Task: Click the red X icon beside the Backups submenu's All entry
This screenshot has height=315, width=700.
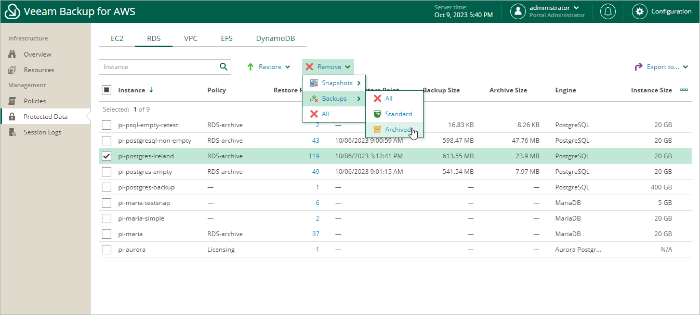Action: click(x=377, y=99)
